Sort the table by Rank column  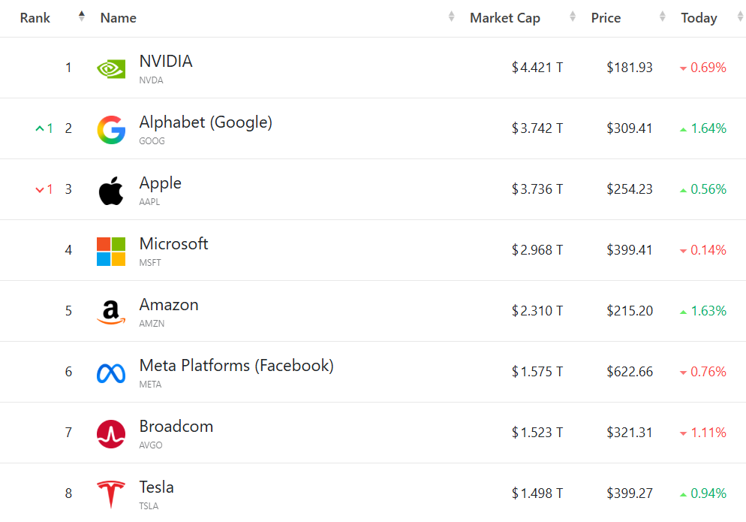(35, 18)
